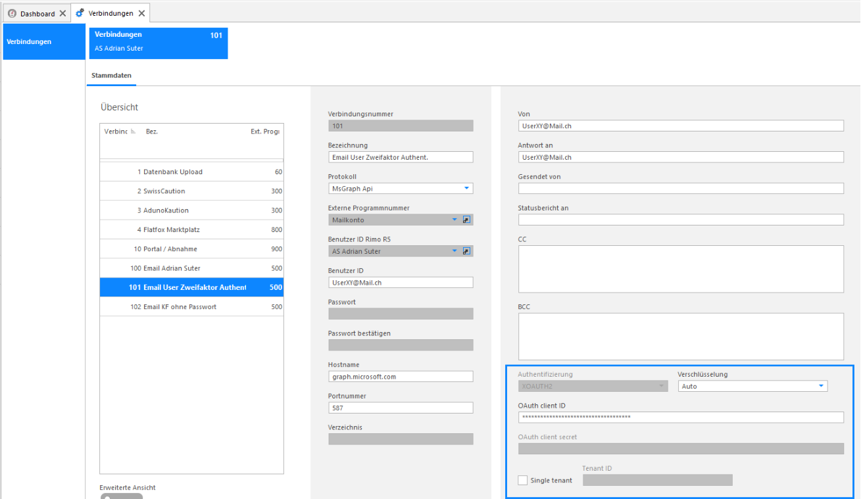Select row 10 Portal / Abnahme
861x499 pixels.
(x=191, y=249)
